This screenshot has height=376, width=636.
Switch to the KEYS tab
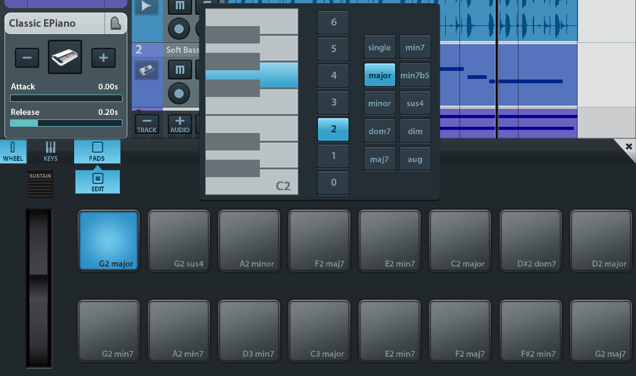pos(50,151)
